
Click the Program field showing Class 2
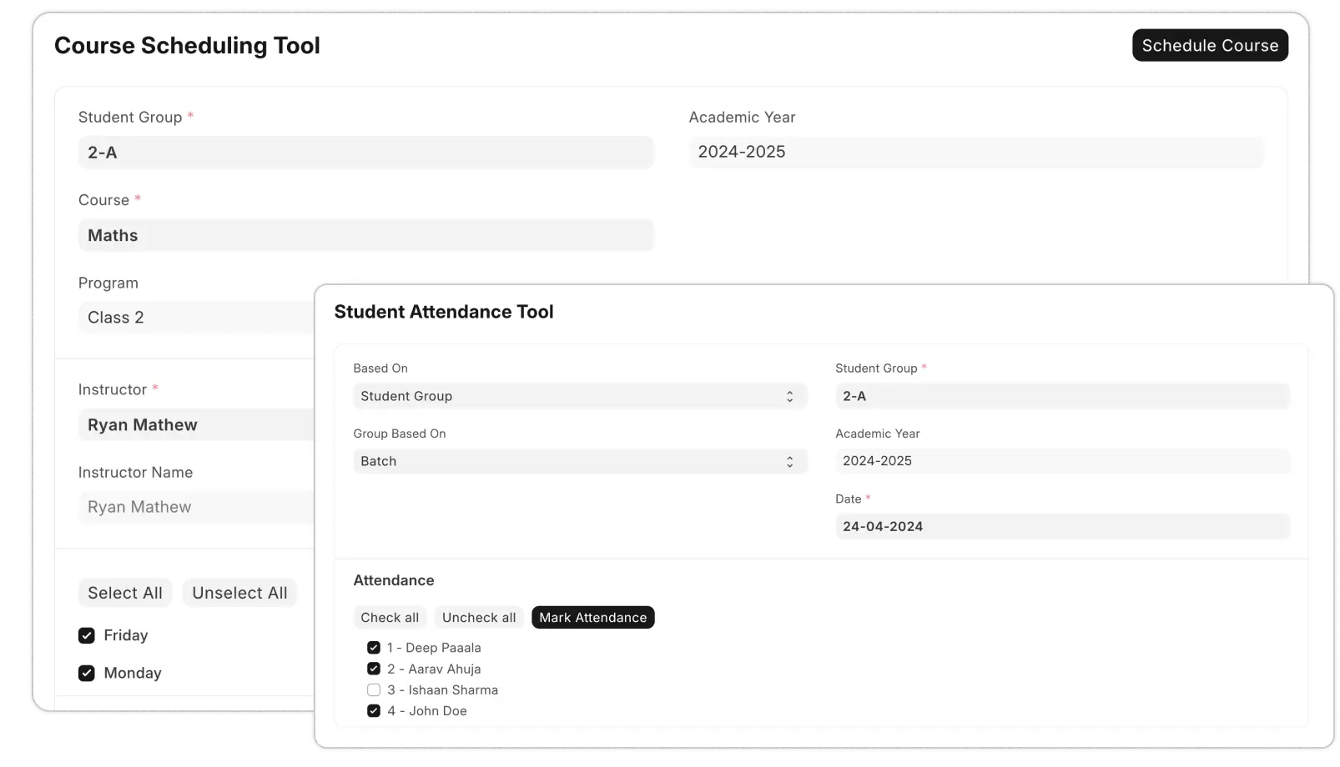click(x=196, y=318)
